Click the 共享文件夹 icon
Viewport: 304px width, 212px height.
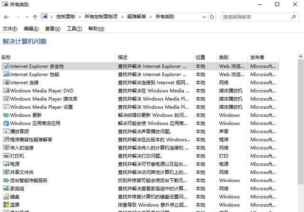6,172
